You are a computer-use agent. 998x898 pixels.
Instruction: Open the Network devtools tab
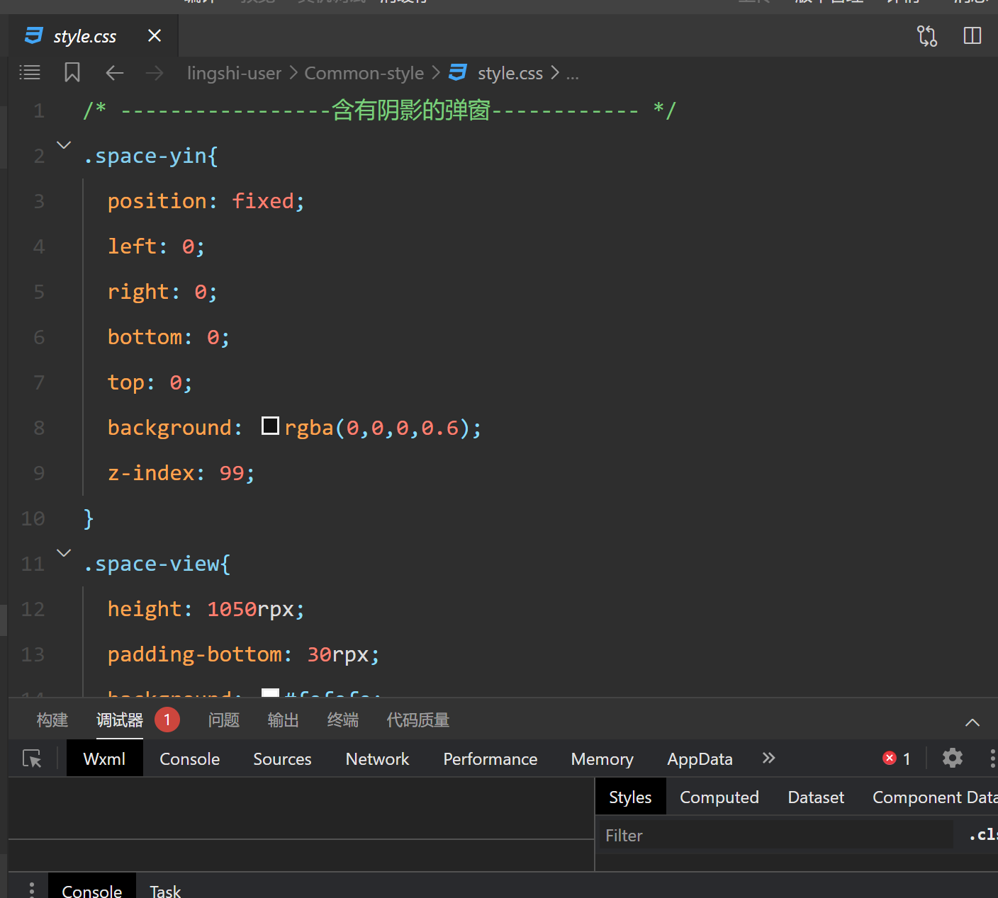[x=377, y=758]
